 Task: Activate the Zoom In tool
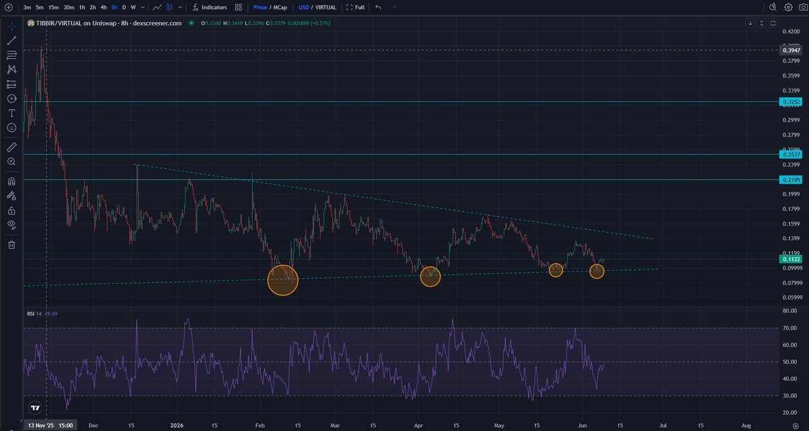(11, 162)
